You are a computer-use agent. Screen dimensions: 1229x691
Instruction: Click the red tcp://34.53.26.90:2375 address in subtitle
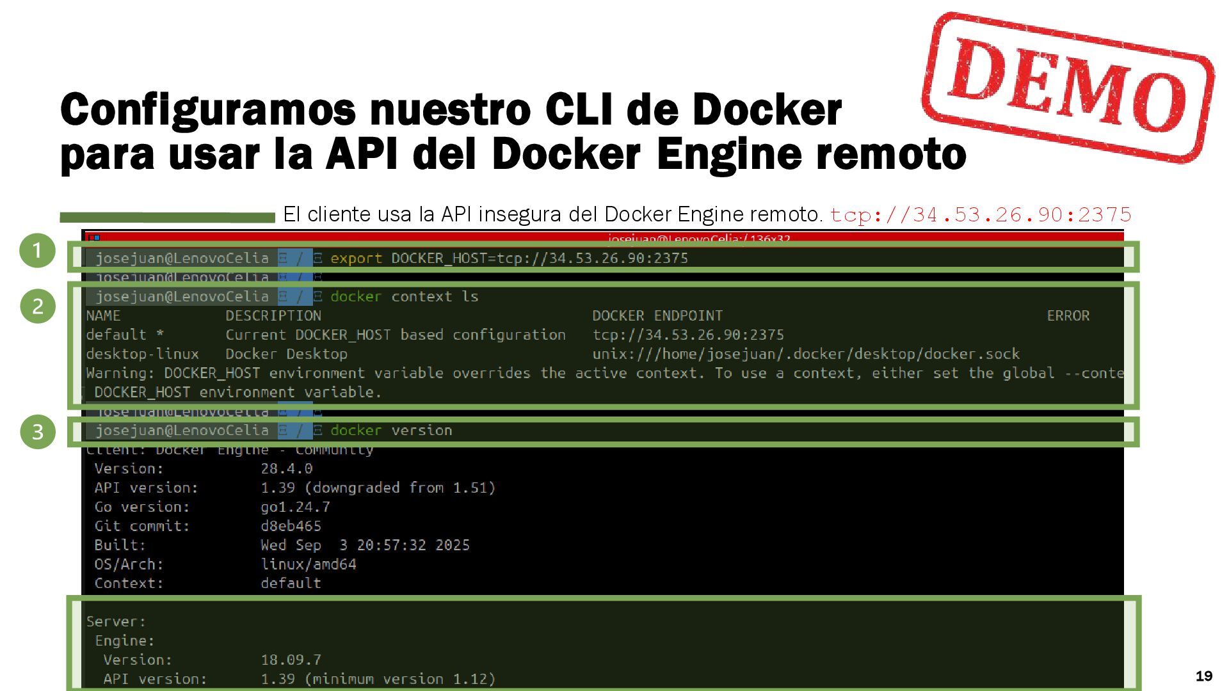tap(981, 215)
